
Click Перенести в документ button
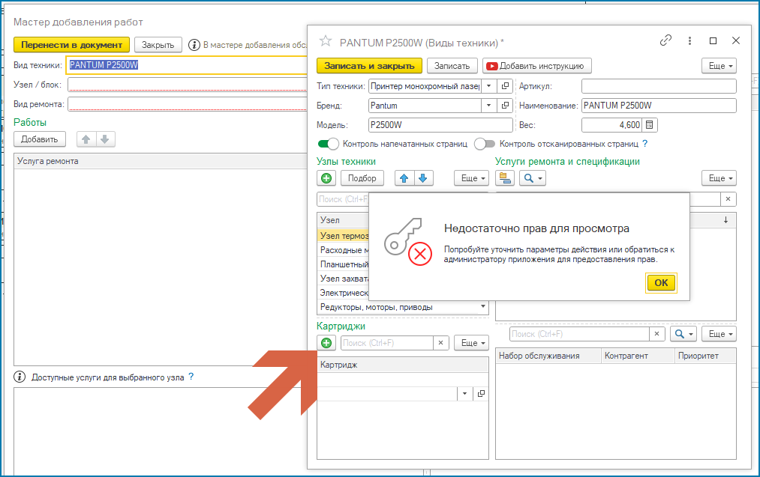[71, 44]
